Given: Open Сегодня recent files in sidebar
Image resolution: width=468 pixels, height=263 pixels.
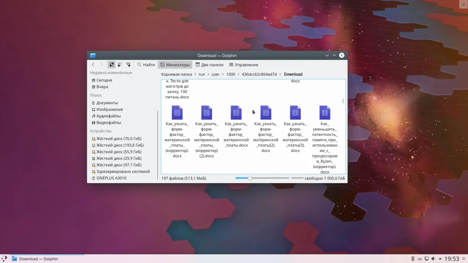Looking at the screenshot, I should point(104,80).
